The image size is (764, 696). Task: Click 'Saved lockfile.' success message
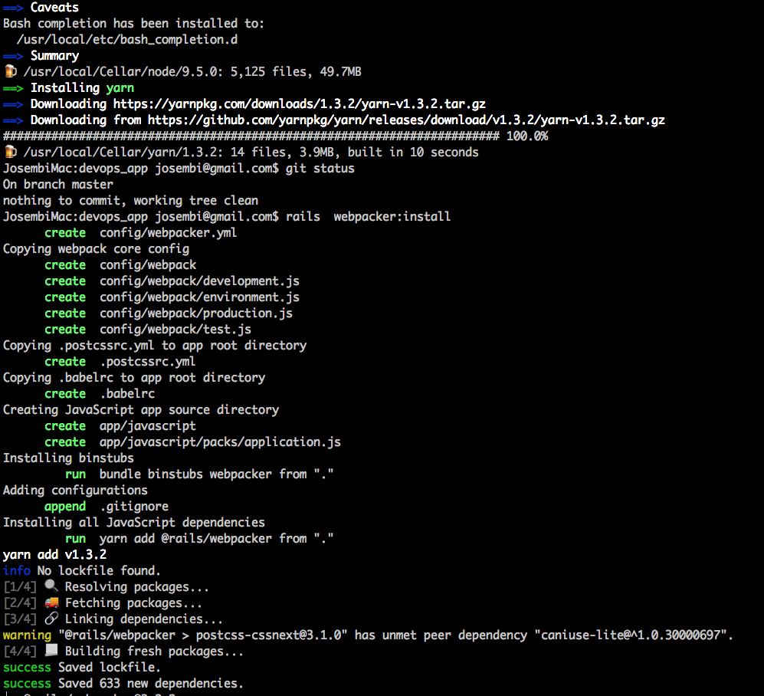coord(109,667)
